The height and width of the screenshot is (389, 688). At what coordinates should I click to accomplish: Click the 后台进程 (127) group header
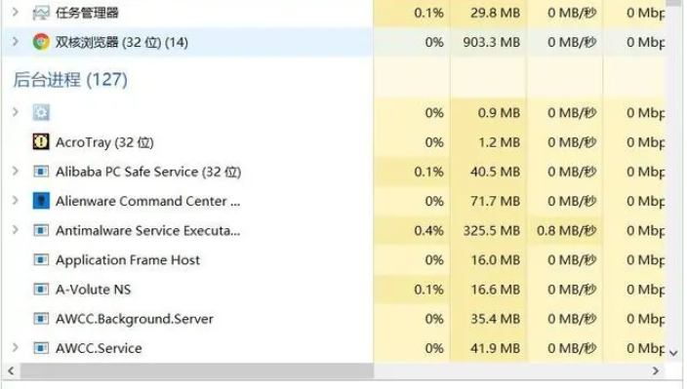coord(70,80)
